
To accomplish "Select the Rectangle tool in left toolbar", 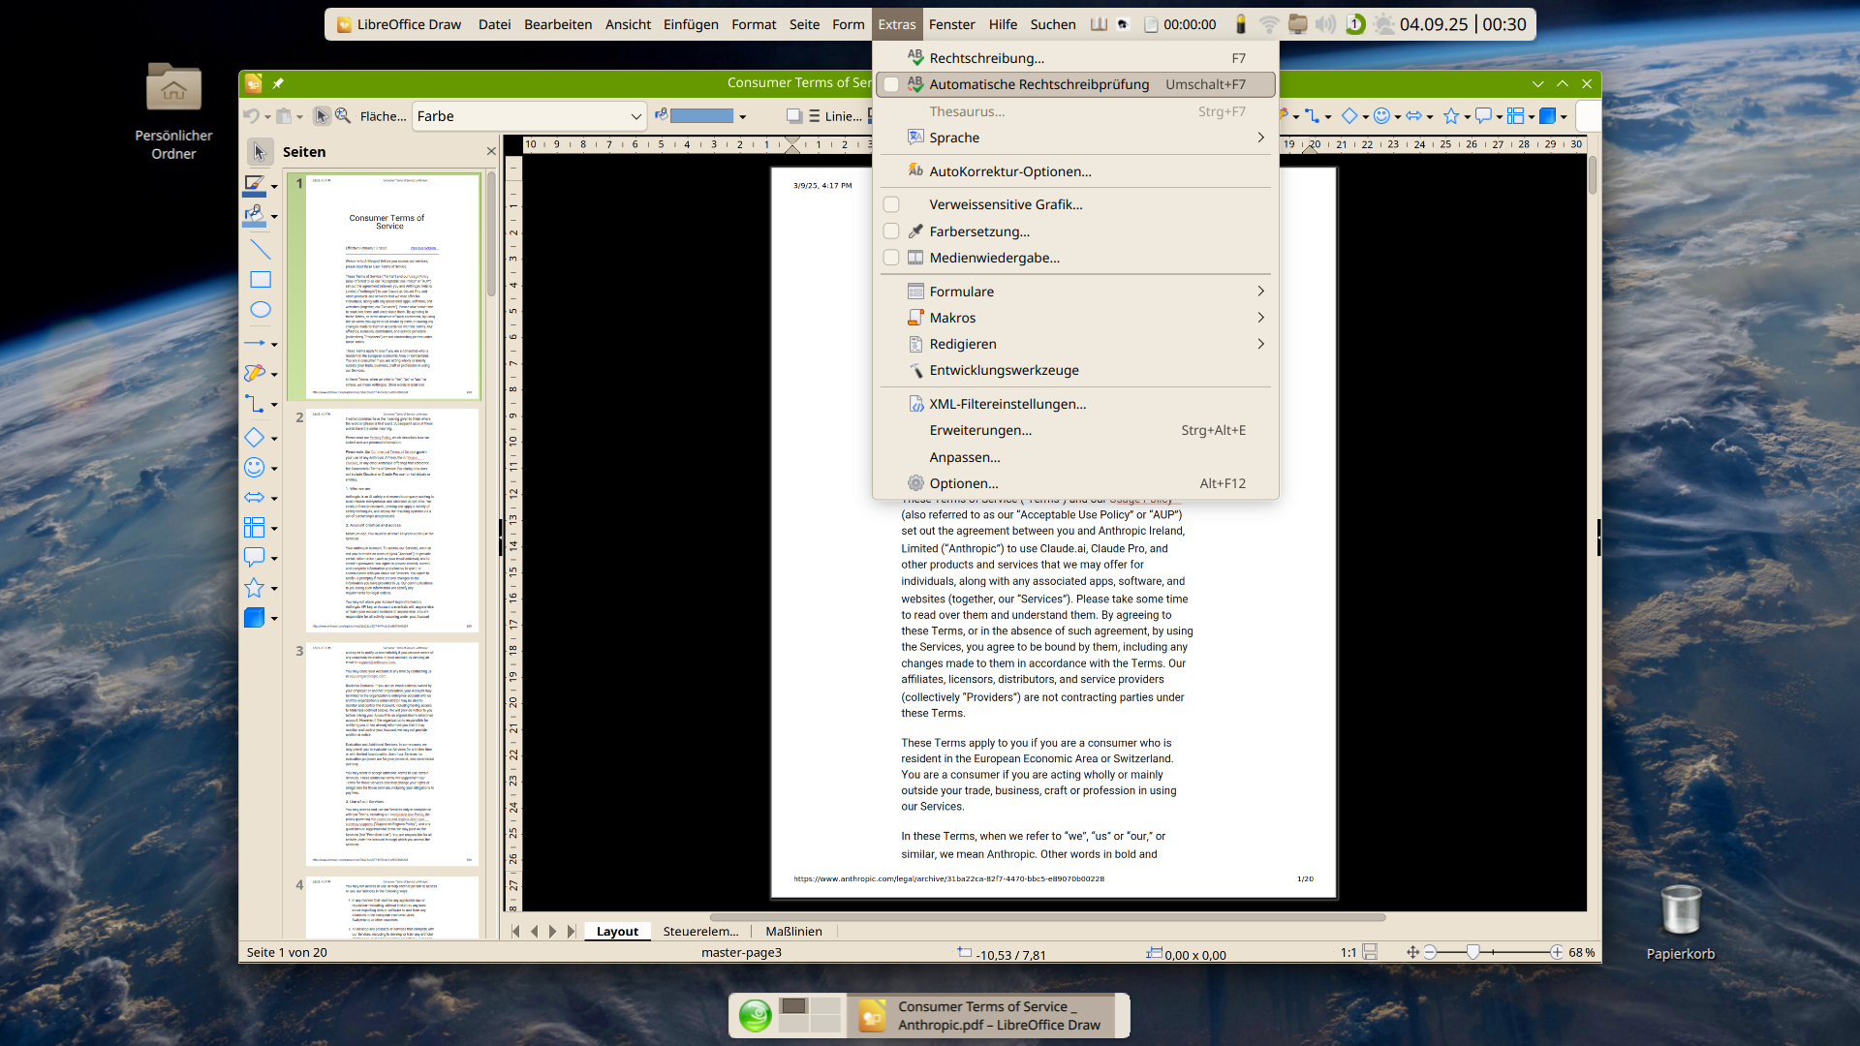I will pos(260,280).
